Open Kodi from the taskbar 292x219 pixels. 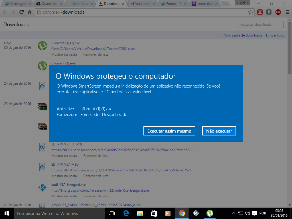point(196,213)
